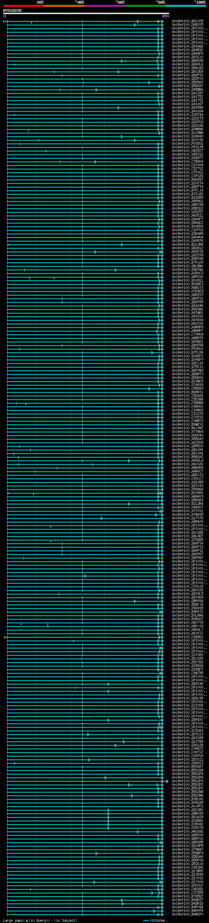Click the red 20% identity color bar
Image resolution: width=209 pixels, height=923 pixels.
pyautogui.click(x=24, y=6)
